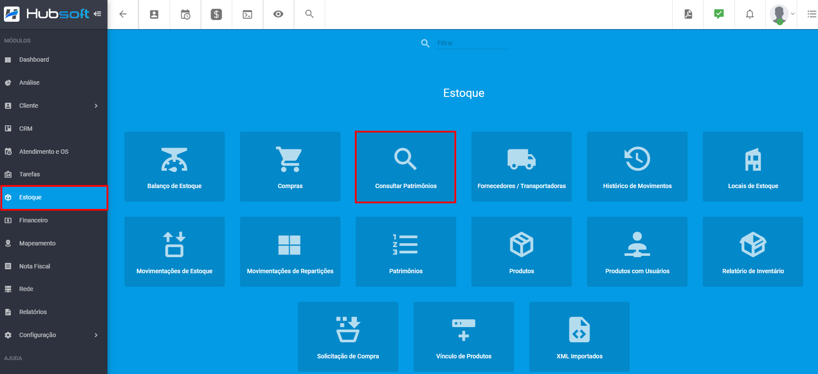Open Relatório de Inventário tile

[x=753, y=252]
